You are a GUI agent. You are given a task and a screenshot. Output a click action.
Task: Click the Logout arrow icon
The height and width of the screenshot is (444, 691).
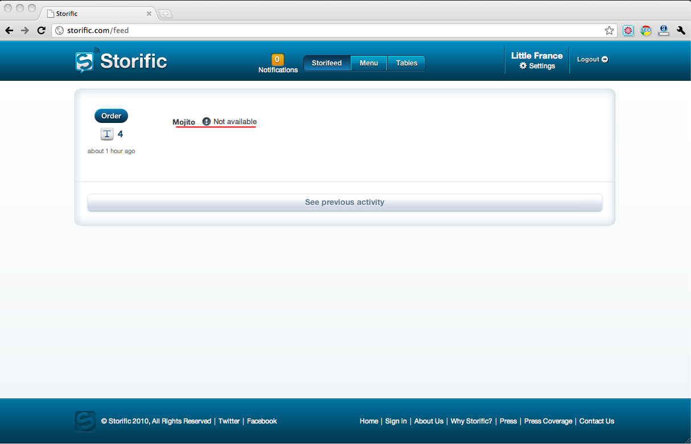[604, 59]
